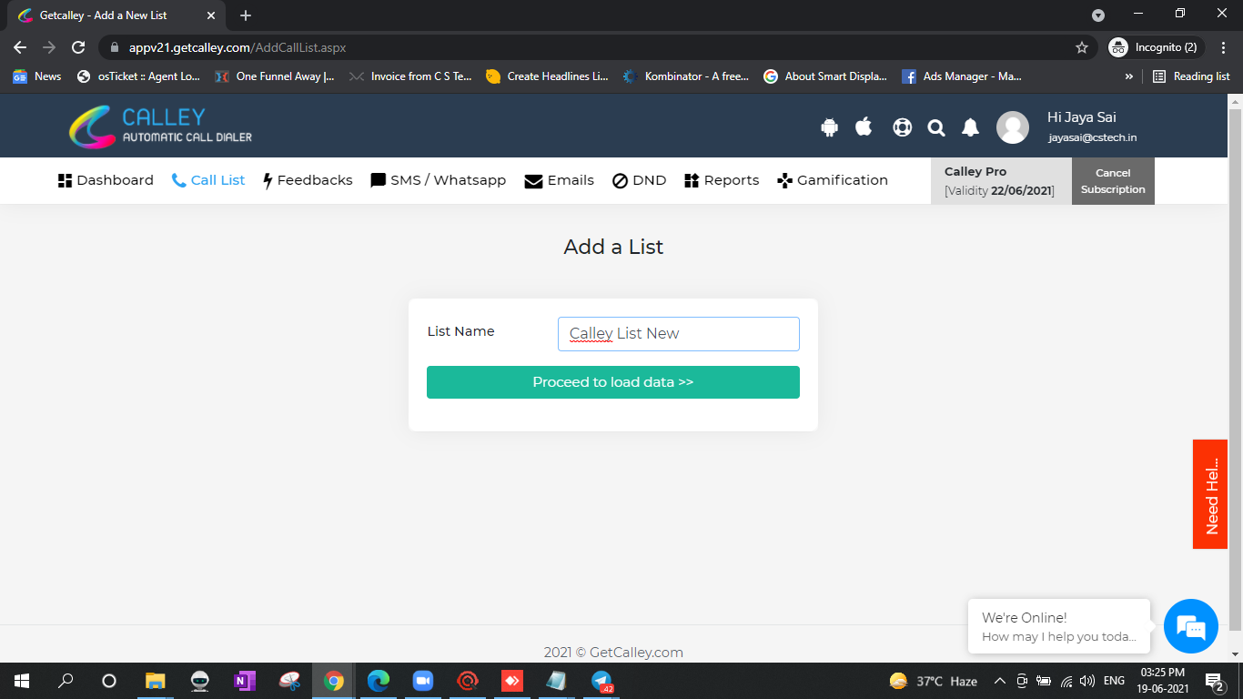Open the Apple app icon in header

click(x=864, y=127)
